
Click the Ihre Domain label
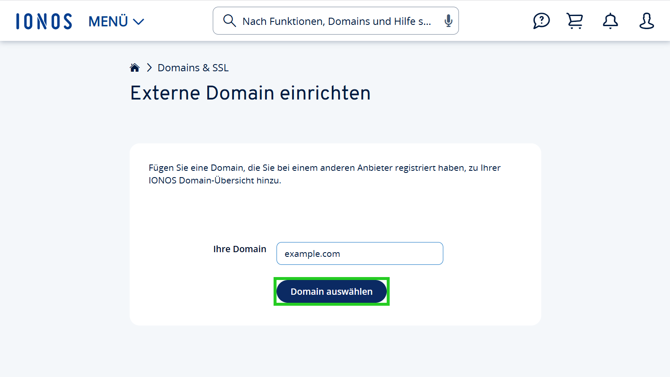pos(239,249)
